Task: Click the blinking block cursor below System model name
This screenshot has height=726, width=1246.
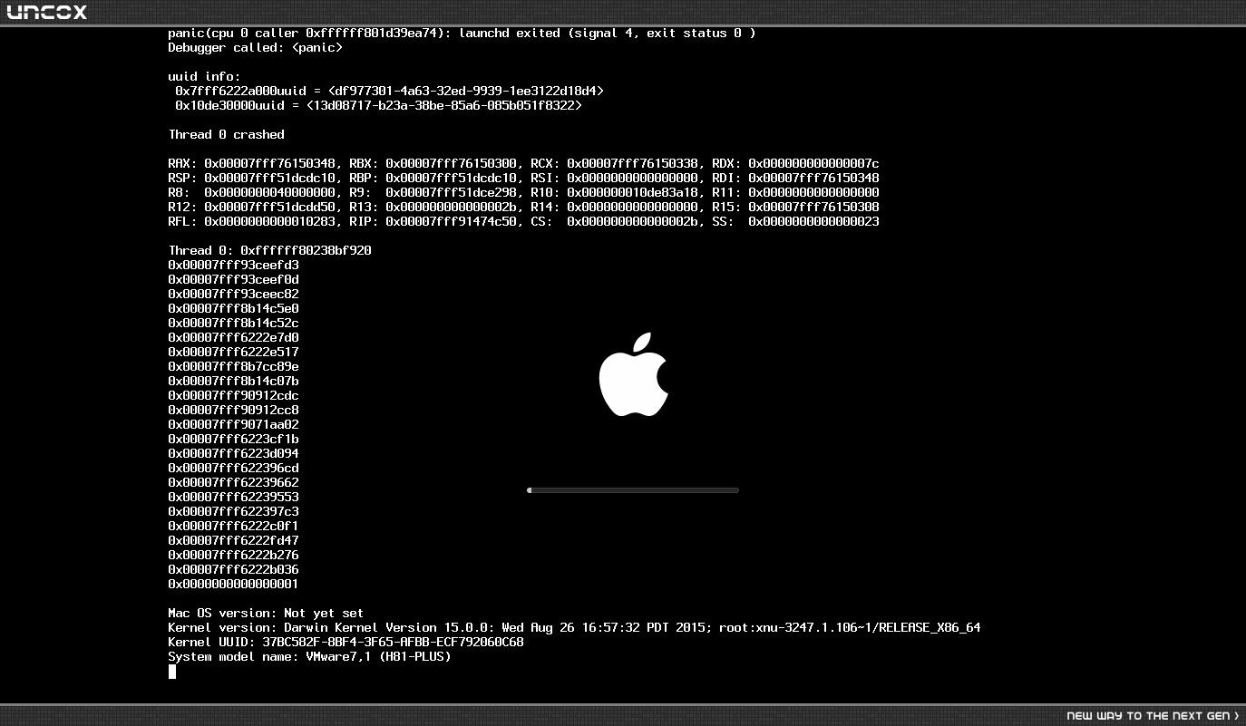Action: [x=172, y=672]
